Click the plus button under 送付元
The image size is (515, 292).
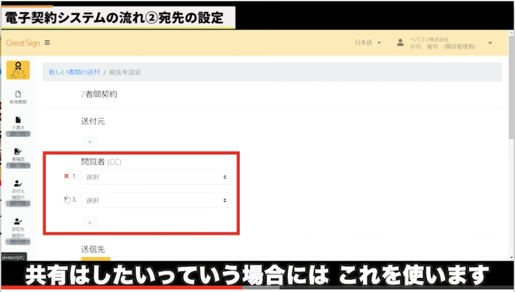(x=90, y=141)
